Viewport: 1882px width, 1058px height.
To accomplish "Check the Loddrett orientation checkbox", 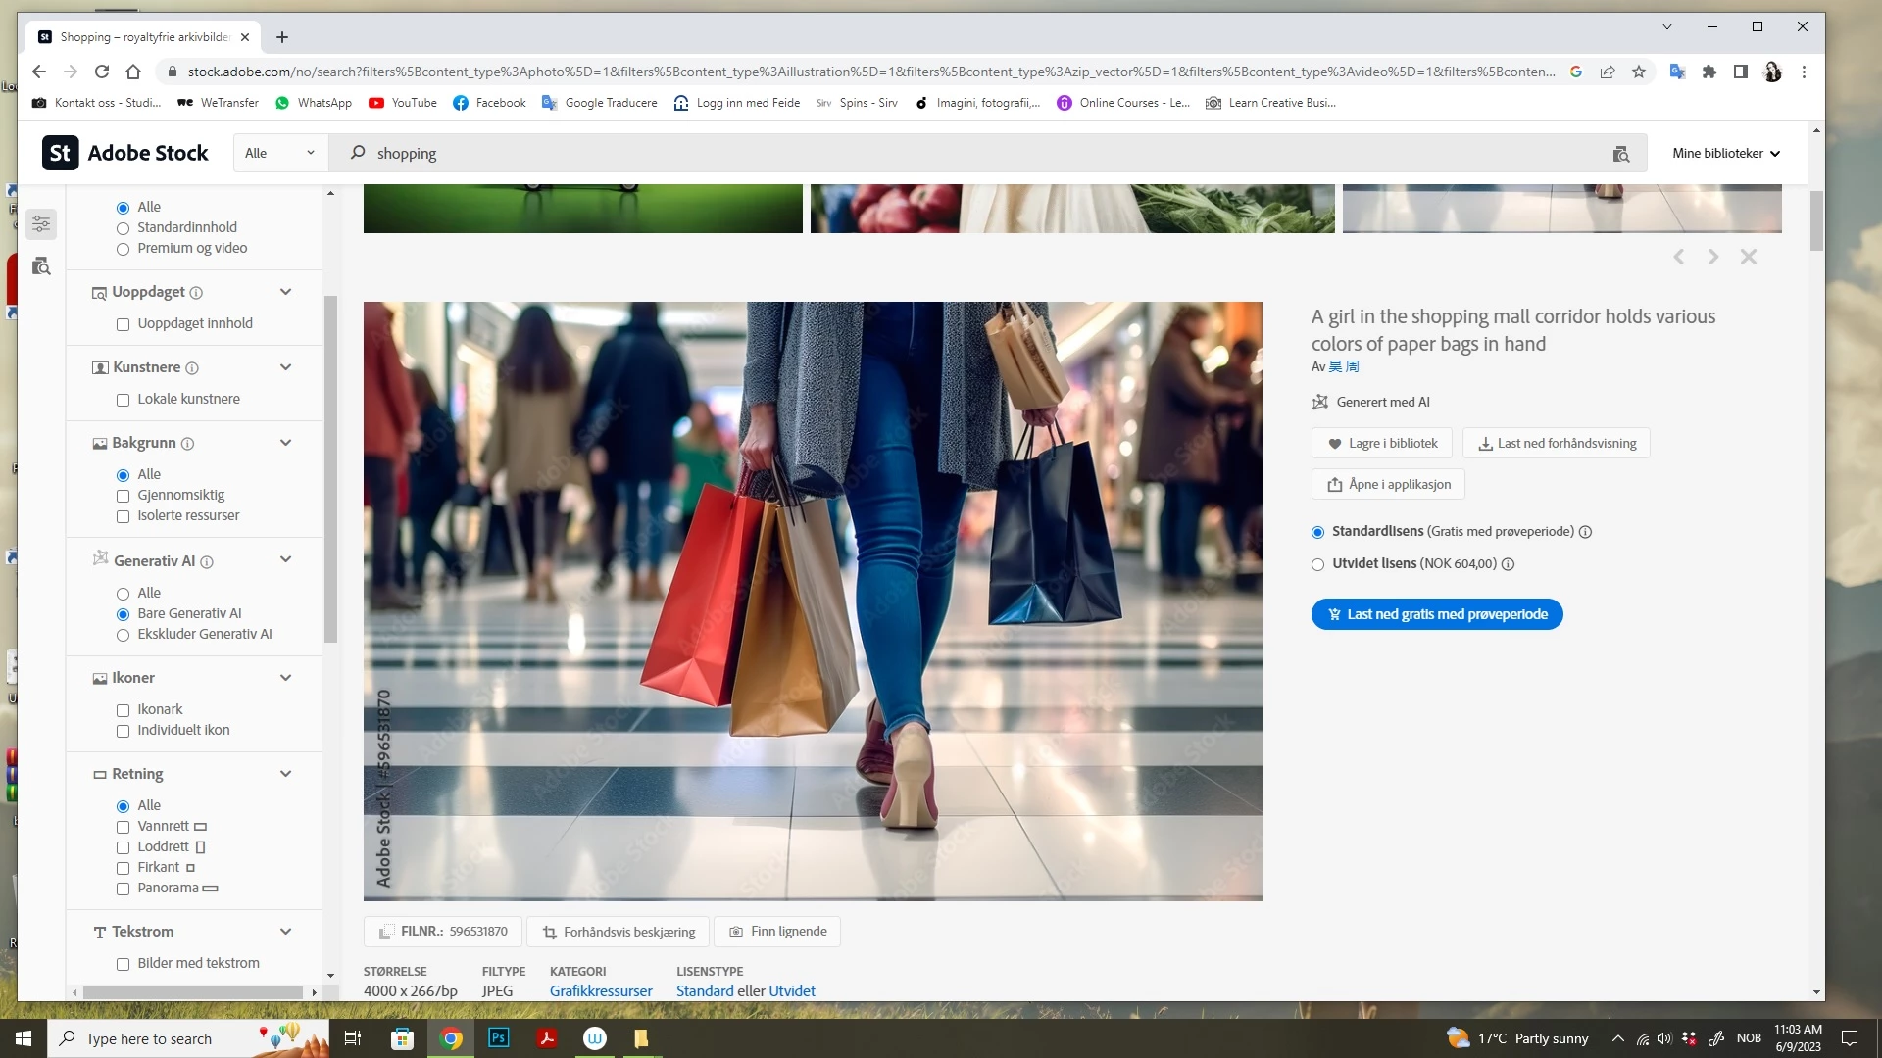I will pos(124,847).
